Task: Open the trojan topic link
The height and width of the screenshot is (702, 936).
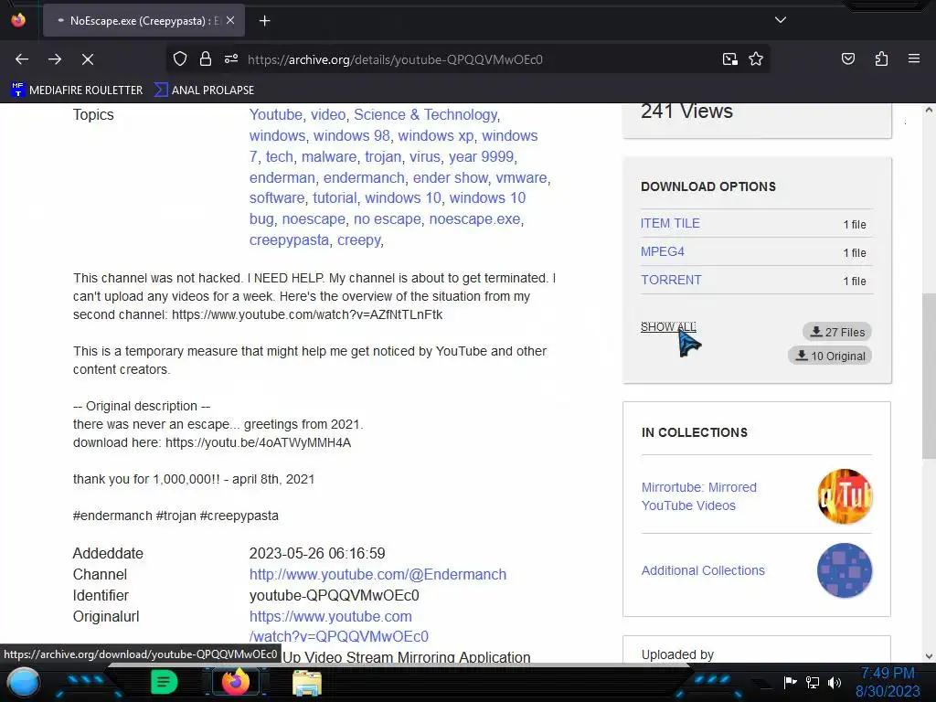Action: [x=383, y=156]
